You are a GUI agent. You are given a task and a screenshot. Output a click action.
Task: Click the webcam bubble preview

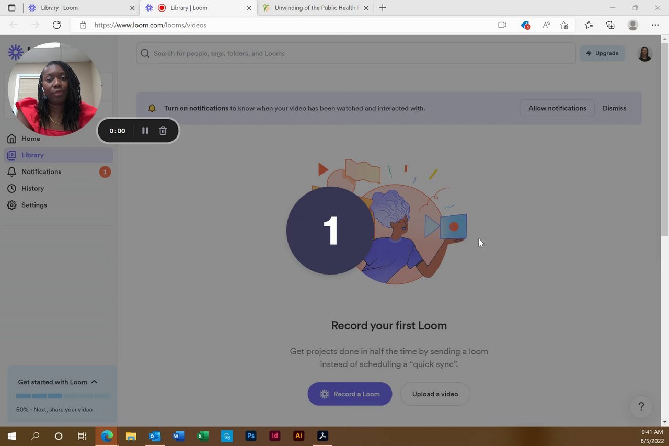(55, 89)
